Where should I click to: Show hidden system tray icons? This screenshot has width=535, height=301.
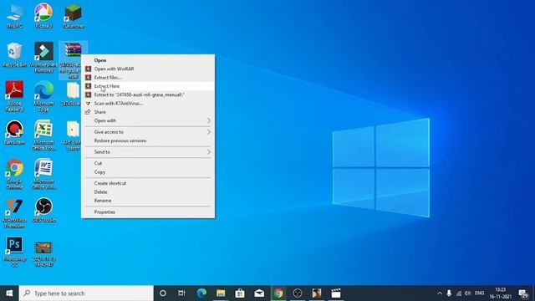coord(440,293)
